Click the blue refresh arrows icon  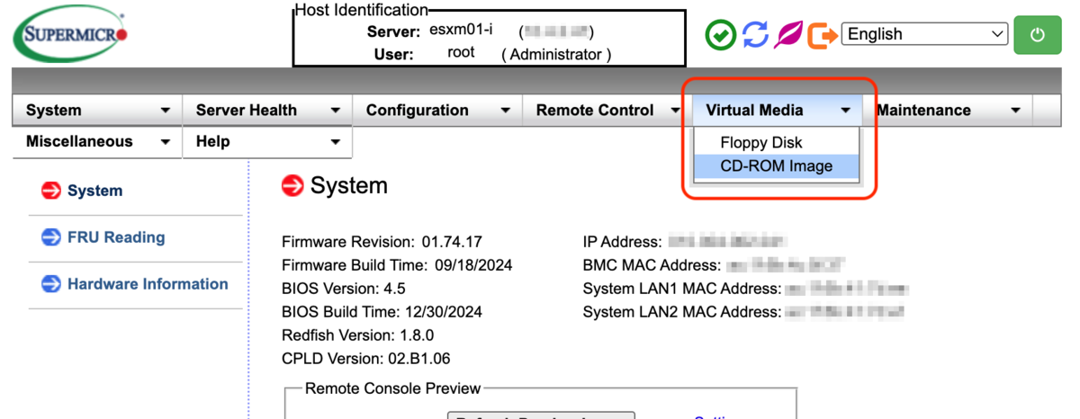point(756,35)
